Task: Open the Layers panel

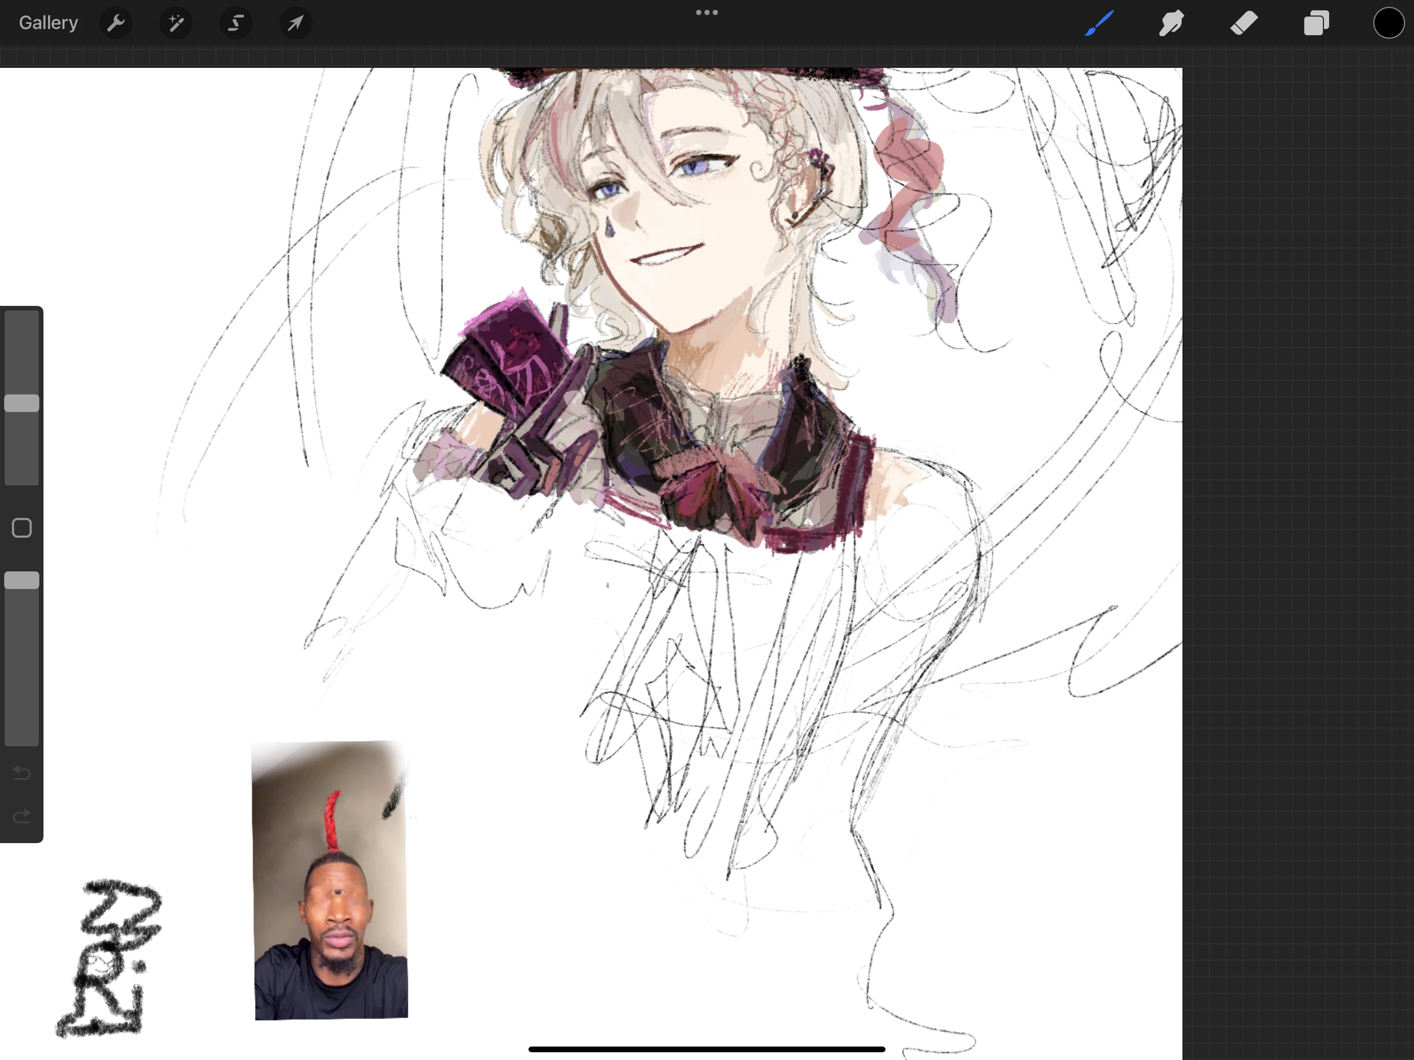Action: (1316, 24)
